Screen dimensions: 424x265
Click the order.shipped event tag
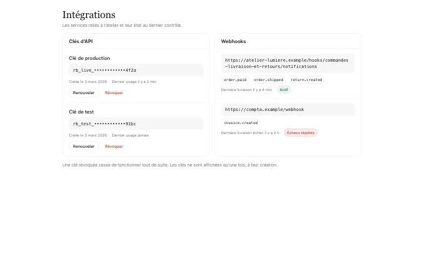[x=269, y=80]
